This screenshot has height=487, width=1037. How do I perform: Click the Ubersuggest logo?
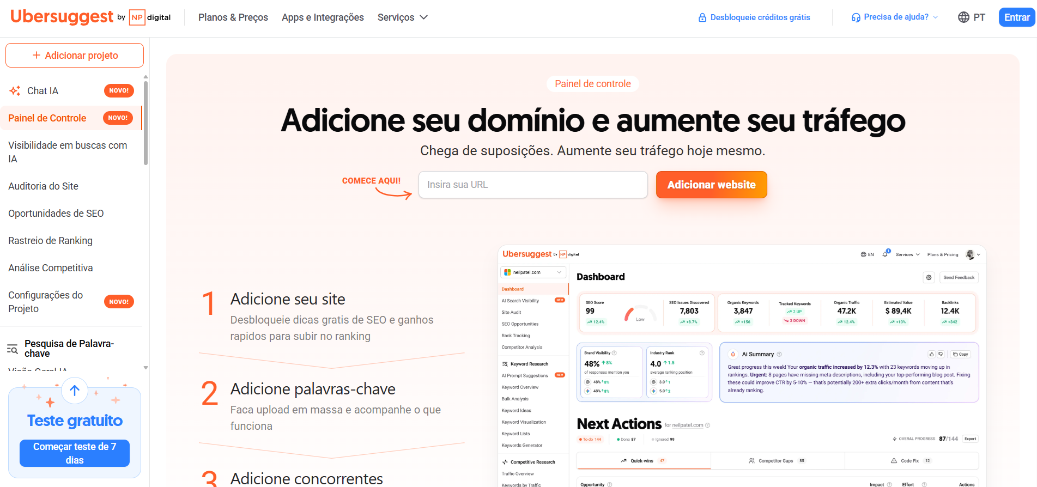[x=62, y=17]
